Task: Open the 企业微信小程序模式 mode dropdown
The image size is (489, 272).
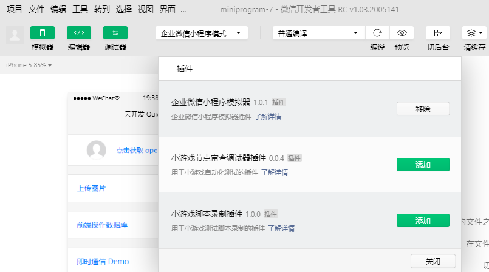Action: (x=202, y=33)
